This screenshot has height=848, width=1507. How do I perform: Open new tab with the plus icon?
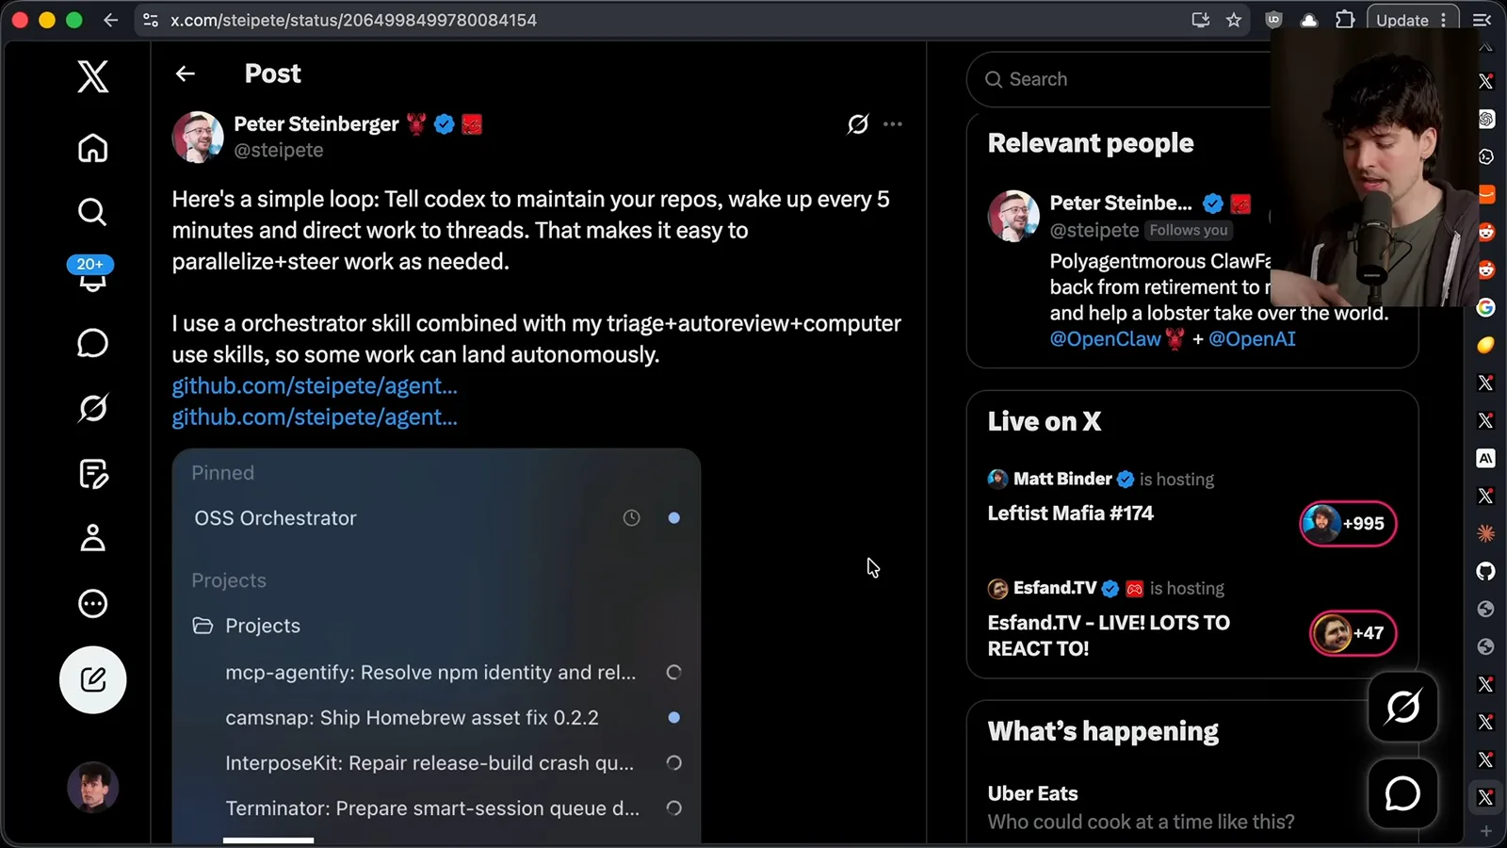(x=1485, y=831)
